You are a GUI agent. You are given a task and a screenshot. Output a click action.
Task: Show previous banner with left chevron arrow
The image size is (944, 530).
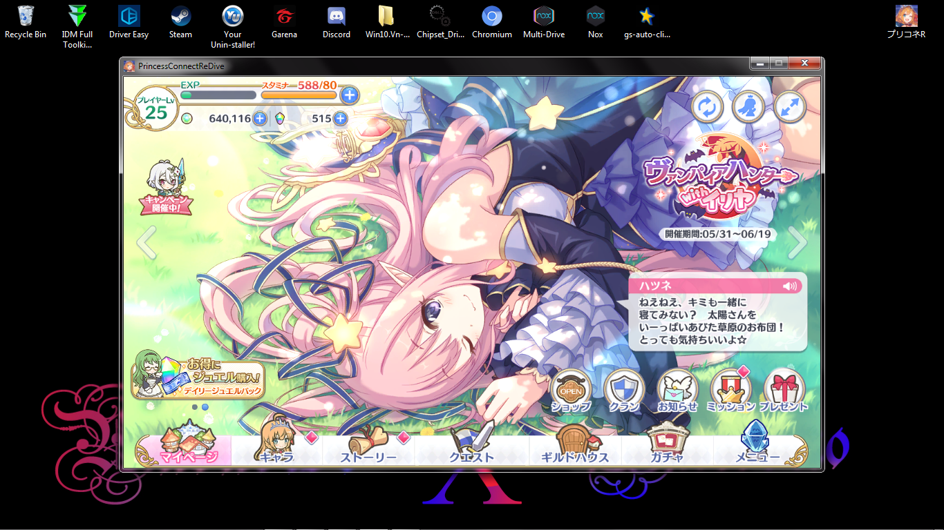[x=146, y=243]
